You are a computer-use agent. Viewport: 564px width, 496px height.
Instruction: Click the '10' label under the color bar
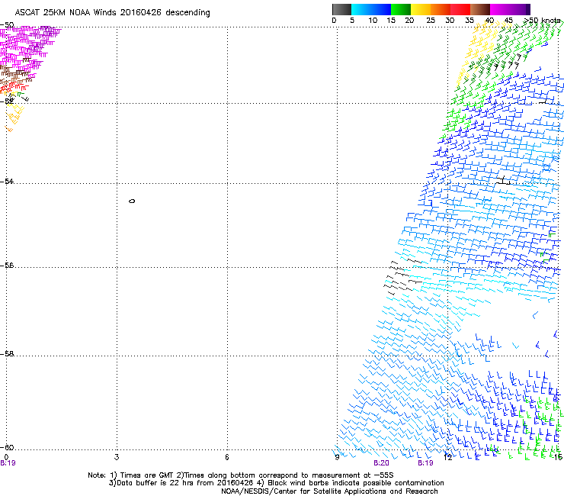point(373,21)
